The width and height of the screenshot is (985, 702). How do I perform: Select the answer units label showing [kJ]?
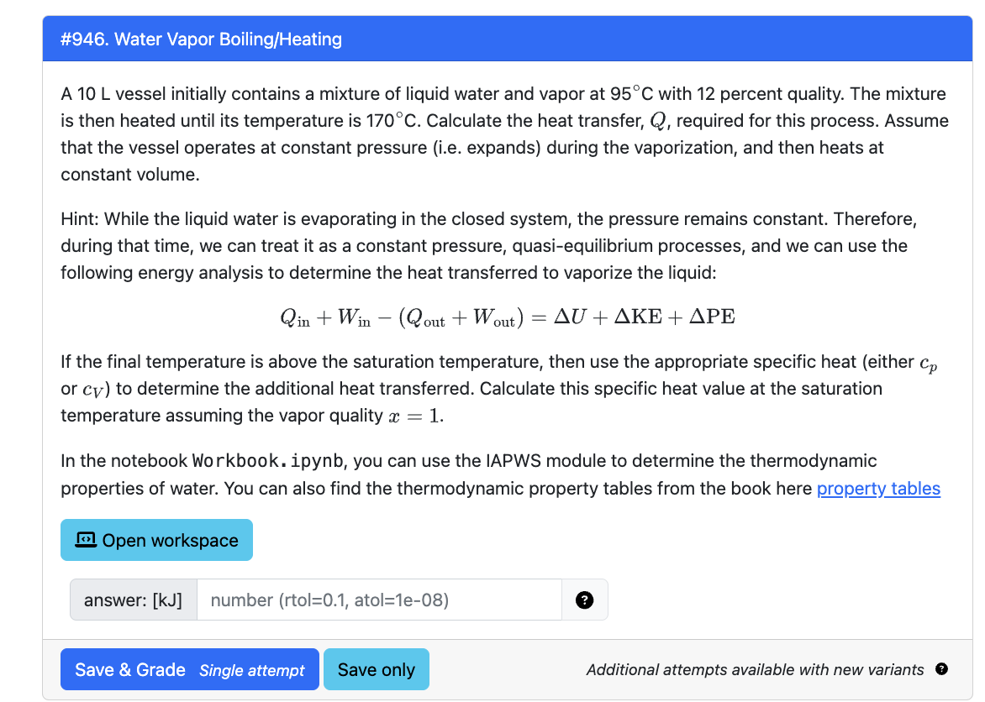click(x=134, y=600)
